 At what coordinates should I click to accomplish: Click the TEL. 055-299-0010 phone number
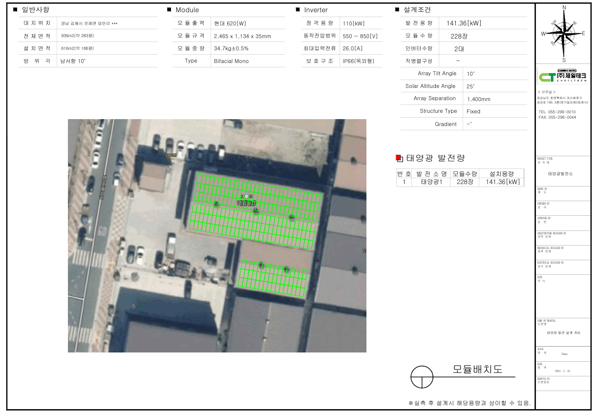pos(557,112)
